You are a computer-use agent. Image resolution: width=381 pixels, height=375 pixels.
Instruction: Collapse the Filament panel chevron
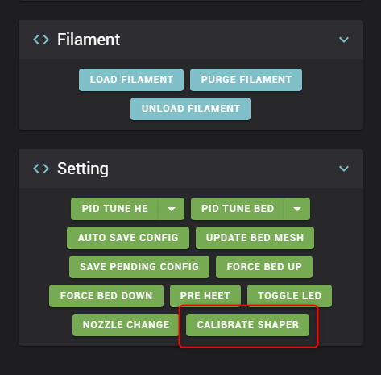point(344,40)
